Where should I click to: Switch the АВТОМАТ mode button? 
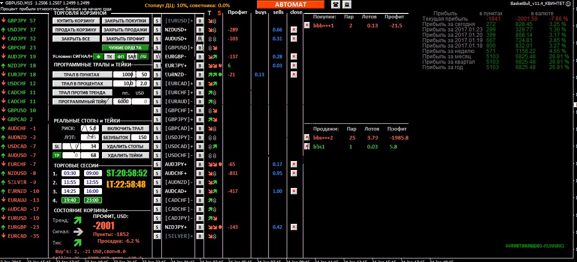pyautogui.click(x=290, y=4)
